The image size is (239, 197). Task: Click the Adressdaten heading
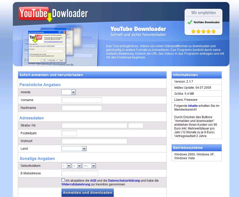click(31, 118)
